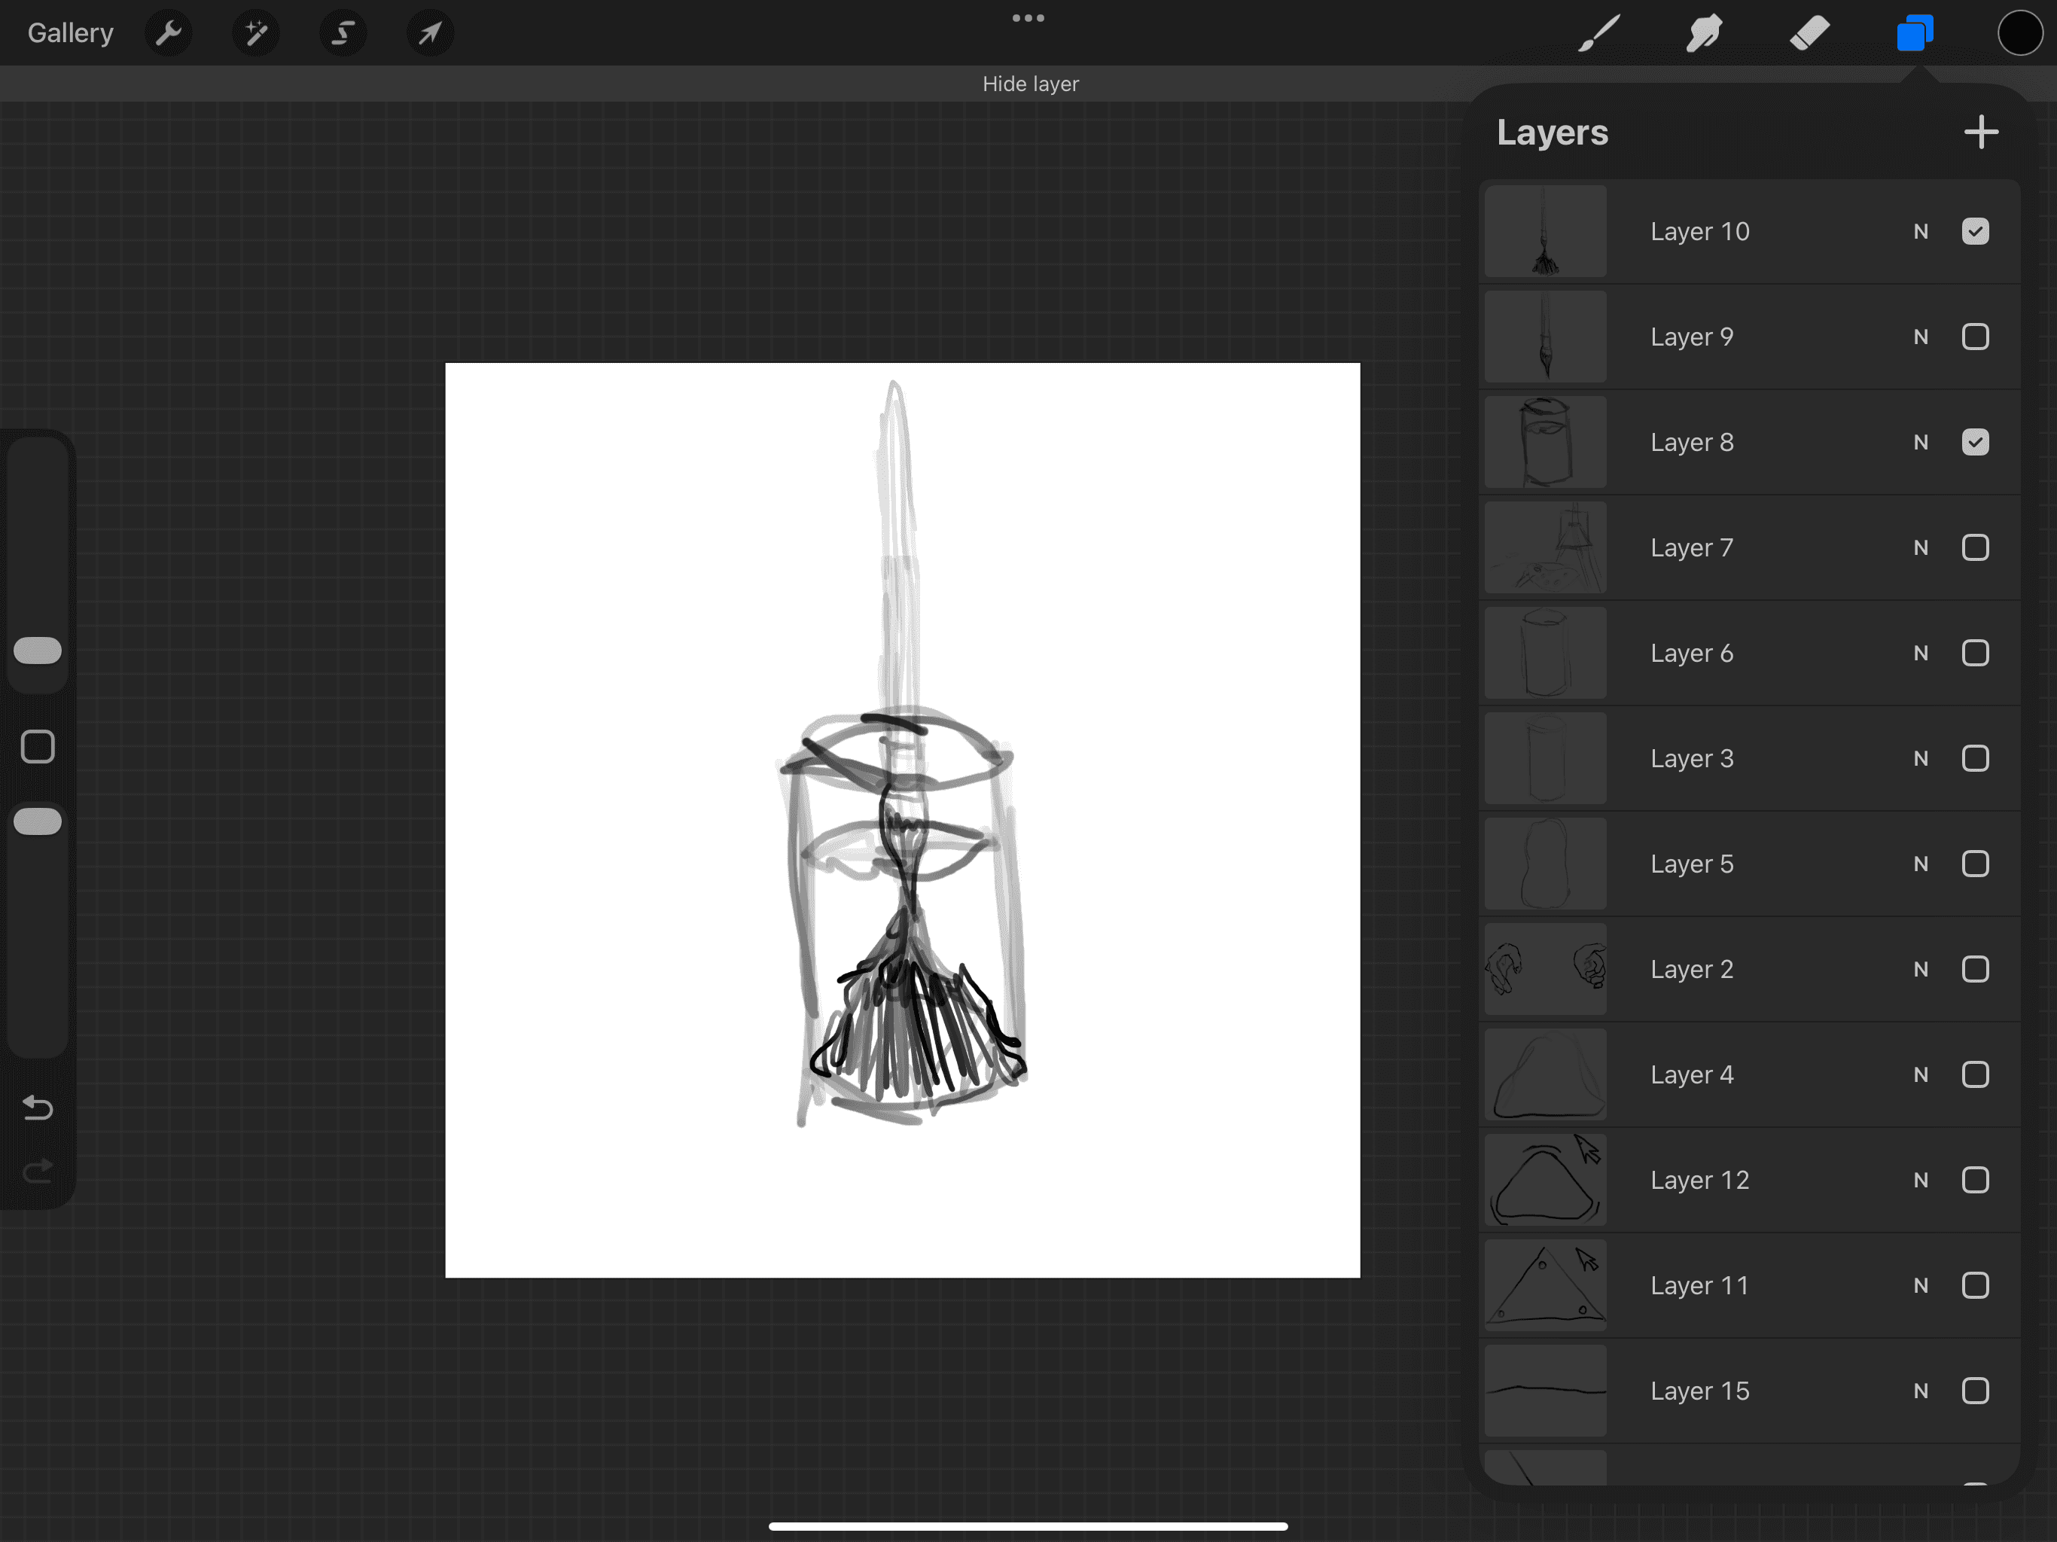The height and width of the screenshot is (1542, 2057).
Task: Click the Undo arrow
Action: point(37,1108)
